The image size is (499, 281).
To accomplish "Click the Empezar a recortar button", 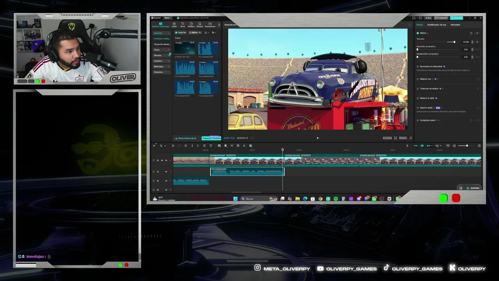I will (x=211, y=138).
